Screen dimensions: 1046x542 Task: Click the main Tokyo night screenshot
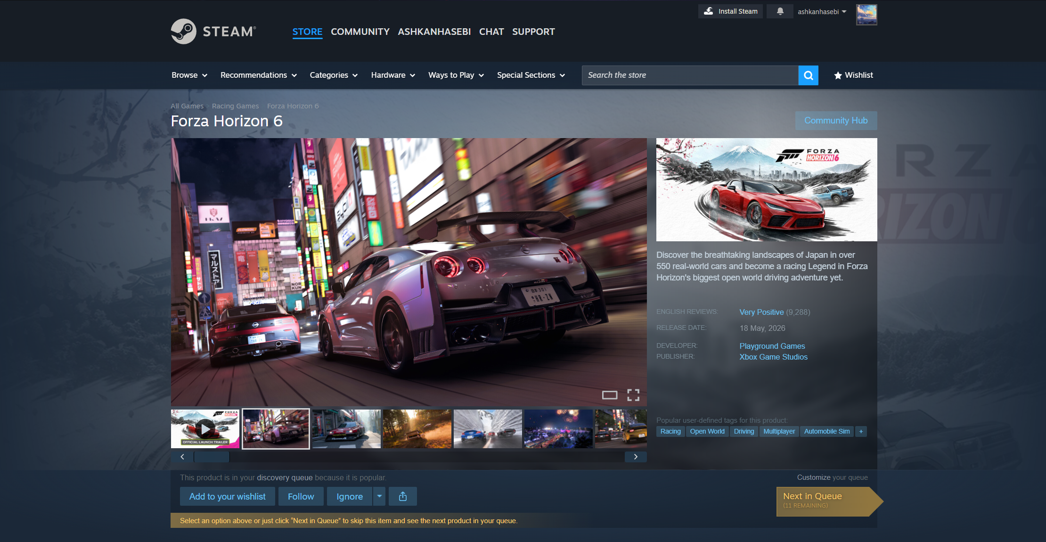pyautogui.click(x=409, y=272)
